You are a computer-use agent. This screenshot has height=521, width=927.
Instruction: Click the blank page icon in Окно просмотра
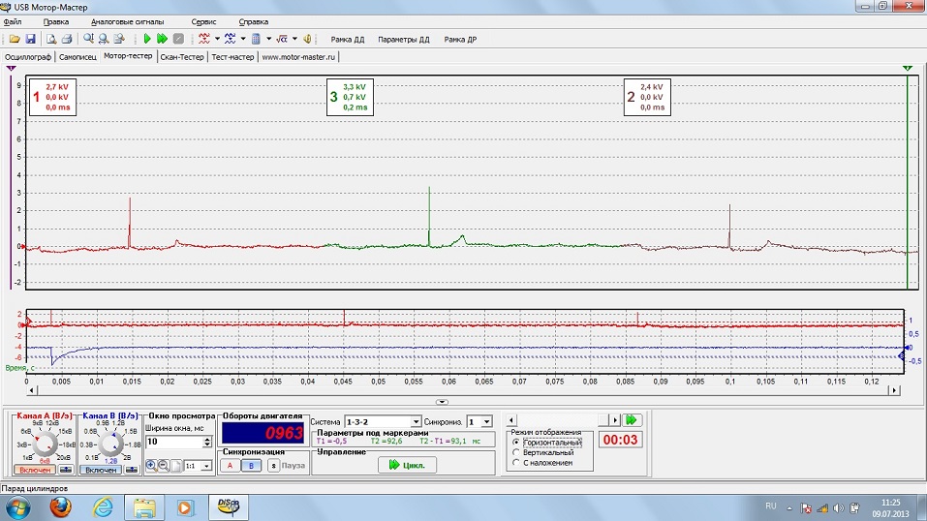(176, 466)
